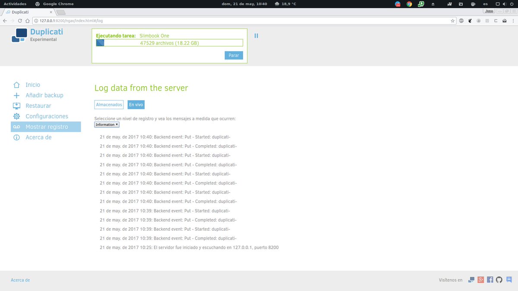Viewport: 518px width, 291px height.
Task: Open the Information log level dropdown
Action: (x=107, y=125)
